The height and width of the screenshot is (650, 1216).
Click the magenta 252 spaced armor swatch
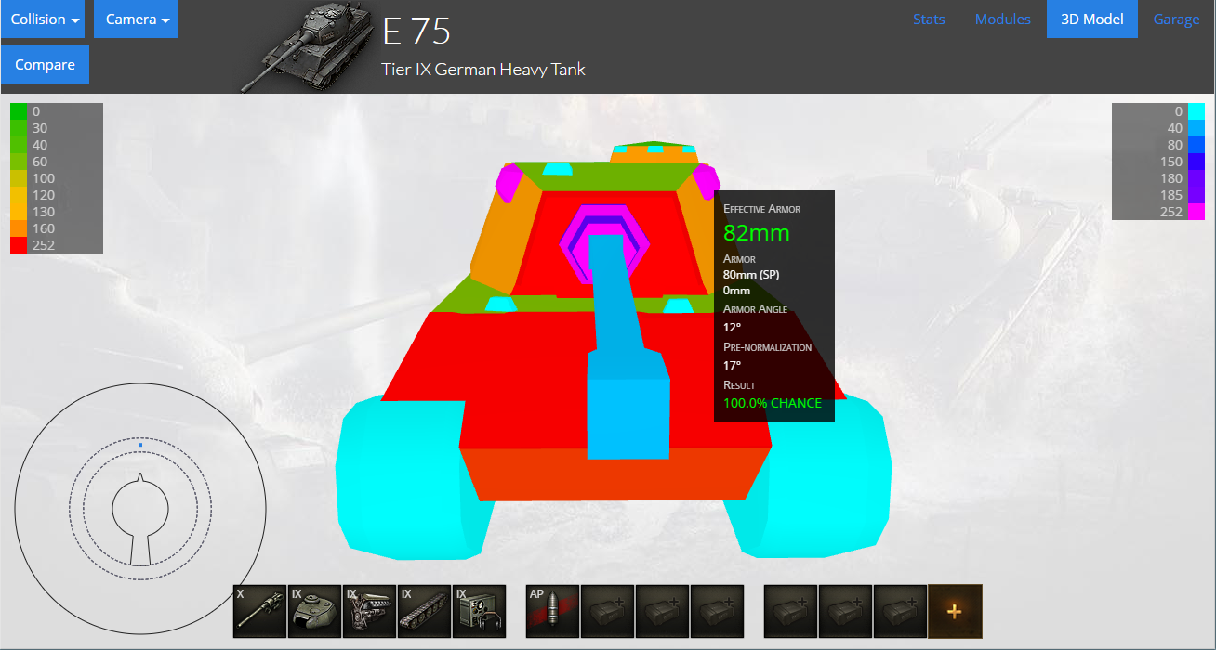pyautogui.click(x=1196, y=212)
